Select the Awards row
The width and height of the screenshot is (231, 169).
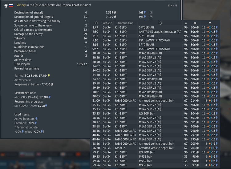[51, 55]
